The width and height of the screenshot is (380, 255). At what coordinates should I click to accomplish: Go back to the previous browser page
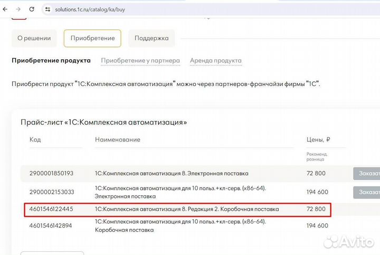pos(5,10)
